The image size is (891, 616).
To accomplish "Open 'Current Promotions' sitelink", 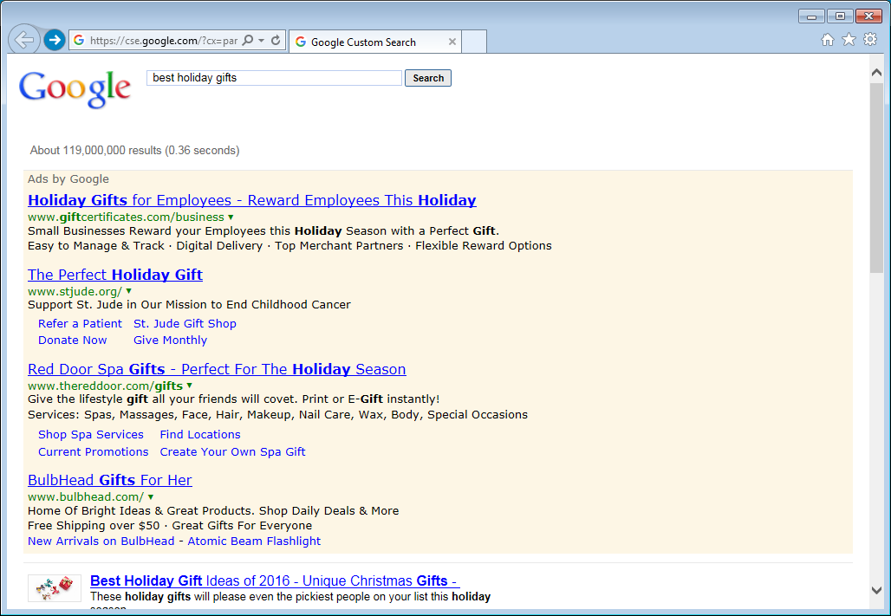I will point(94,451).
